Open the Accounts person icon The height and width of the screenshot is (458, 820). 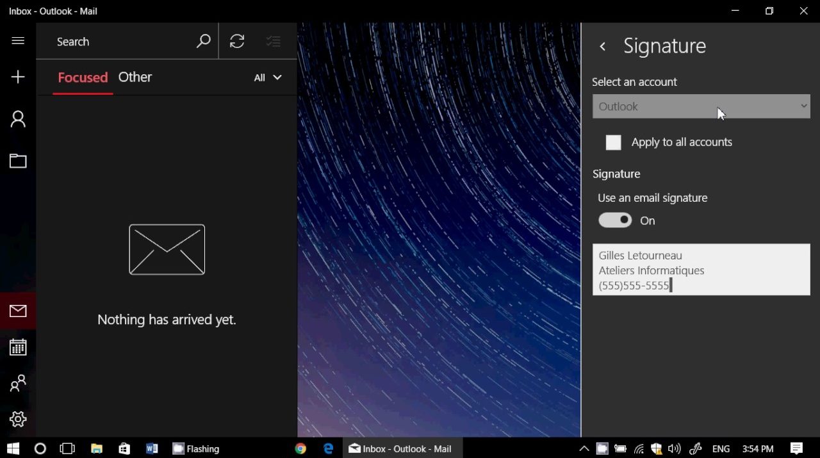(18, 119)
